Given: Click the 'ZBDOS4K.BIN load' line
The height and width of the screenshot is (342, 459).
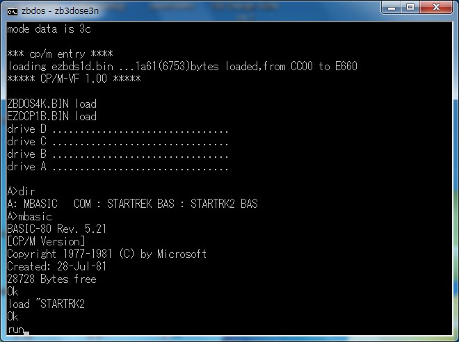Looking at the screenshot, I should 52,104.
